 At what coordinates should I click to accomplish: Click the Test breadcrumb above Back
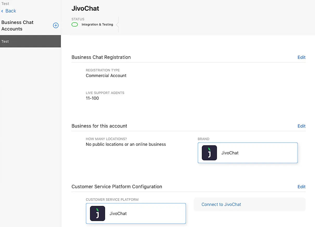point(5,4)
